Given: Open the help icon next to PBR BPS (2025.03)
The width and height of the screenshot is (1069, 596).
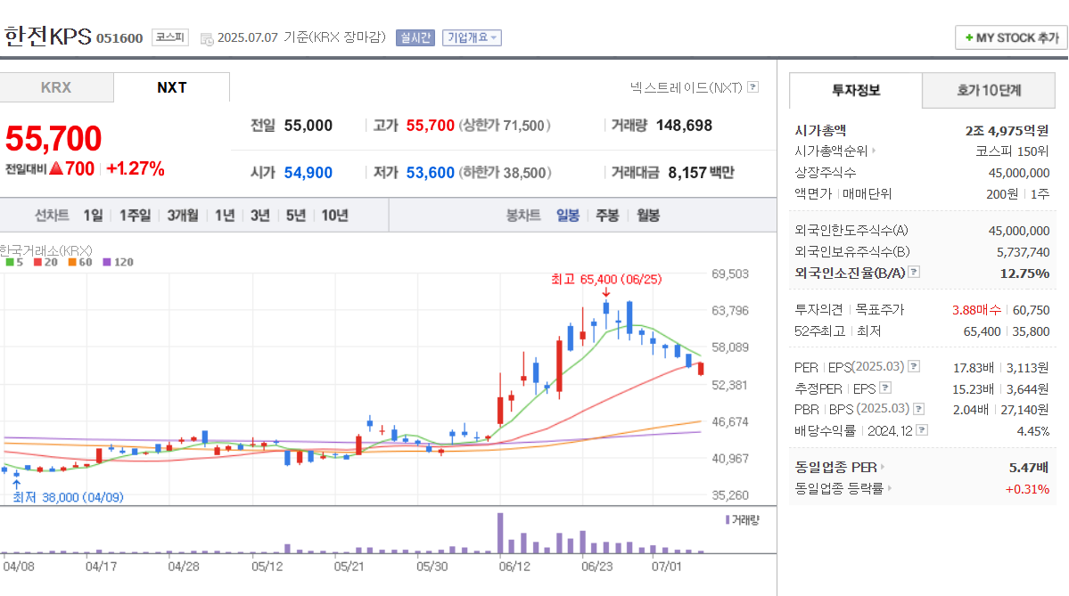Looking at the screenshot, I should coord(919,409).
